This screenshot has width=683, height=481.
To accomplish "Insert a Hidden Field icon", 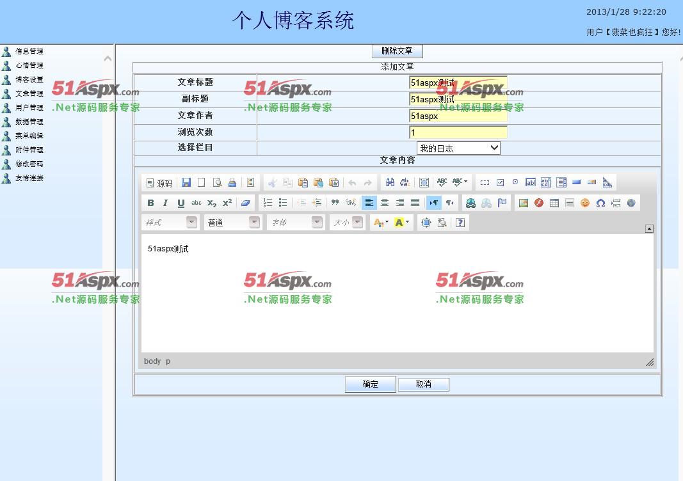I will point(607,182).
